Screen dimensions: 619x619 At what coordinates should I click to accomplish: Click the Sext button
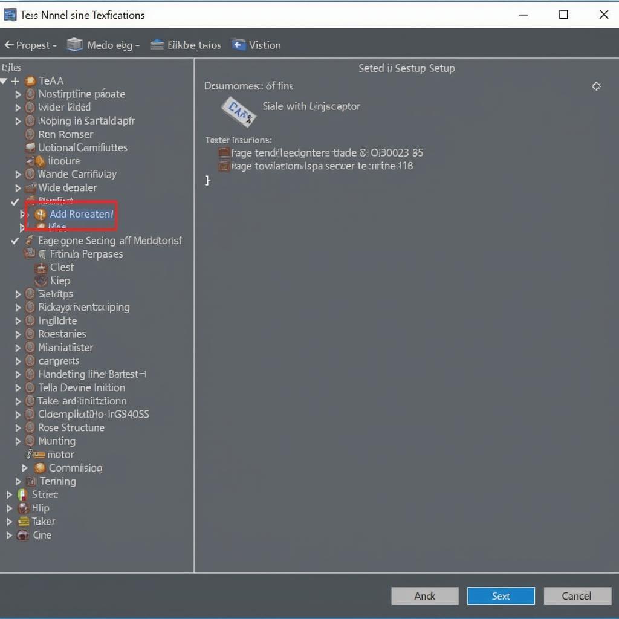(x=501, y=595)
